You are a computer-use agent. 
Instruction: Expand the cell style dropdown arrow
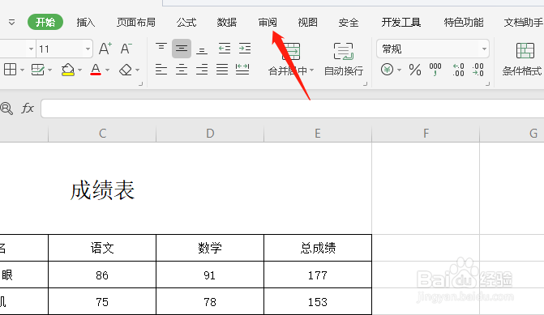50,70
